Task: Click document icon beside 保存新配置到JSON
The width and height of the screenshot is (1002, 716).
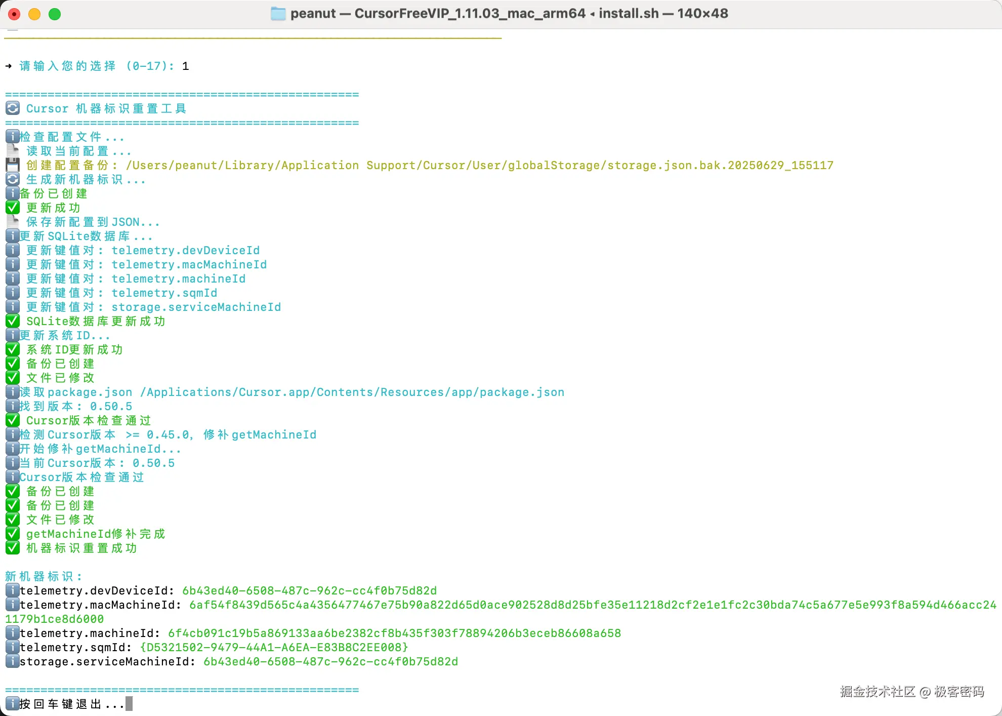Action: point(13,222)
